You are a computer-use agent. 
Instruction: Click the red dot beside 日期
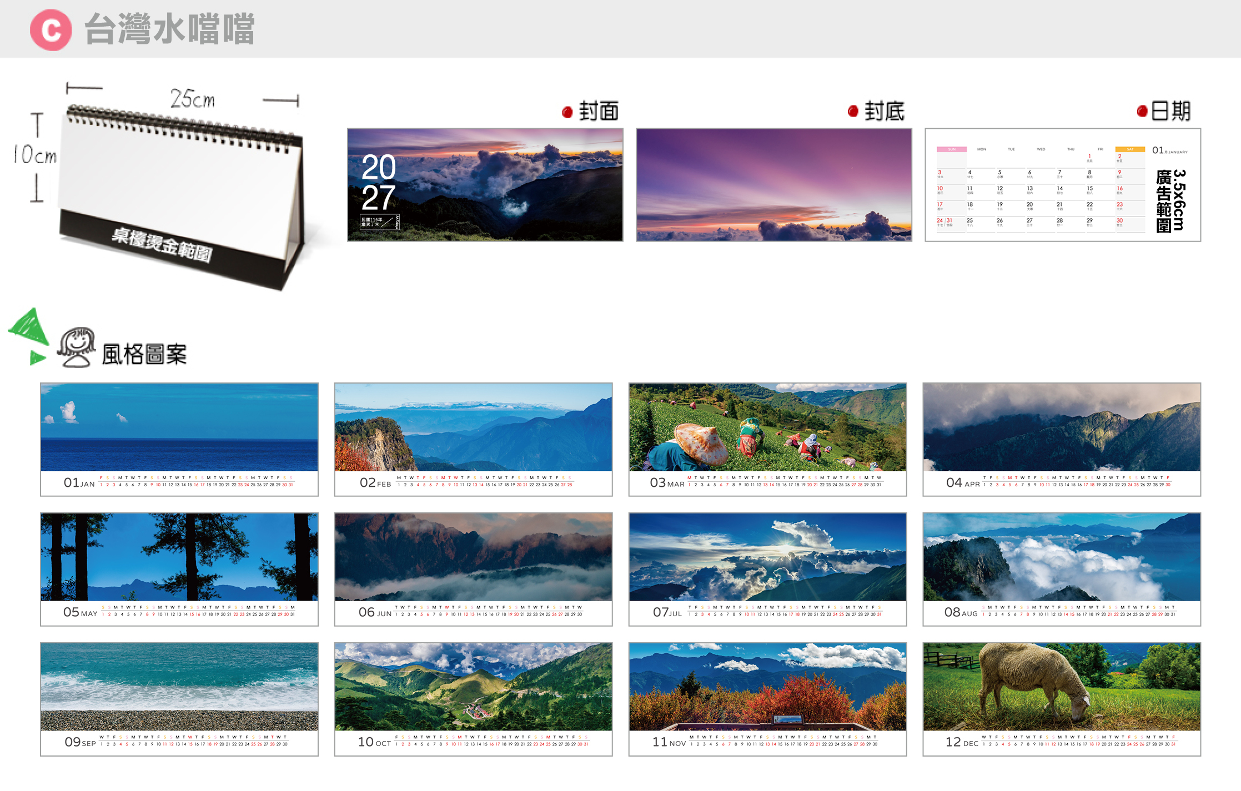point(1142,111)
